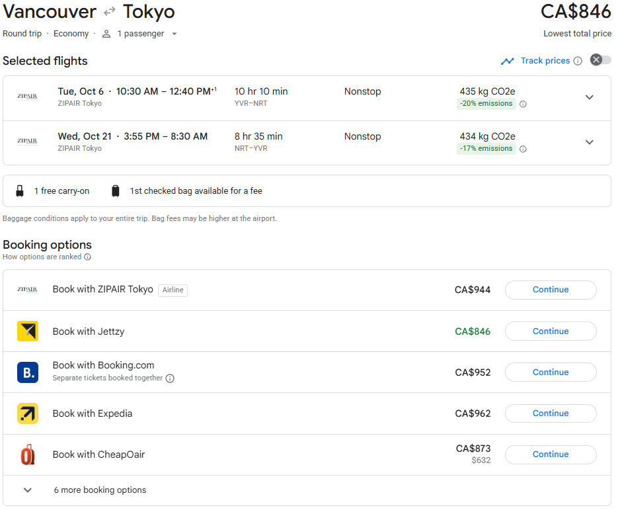Click the -17% emissions badge
Image resolution: width=618 pixels, height=510 pixels.
point(486,149)
